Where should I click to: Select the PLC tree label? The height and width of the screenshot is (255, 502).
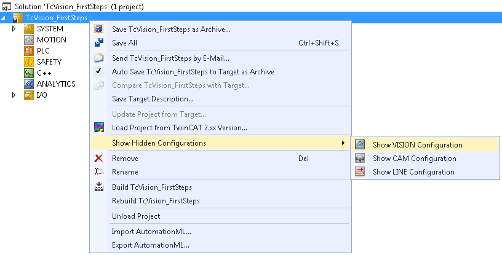[x=43, y=51]
